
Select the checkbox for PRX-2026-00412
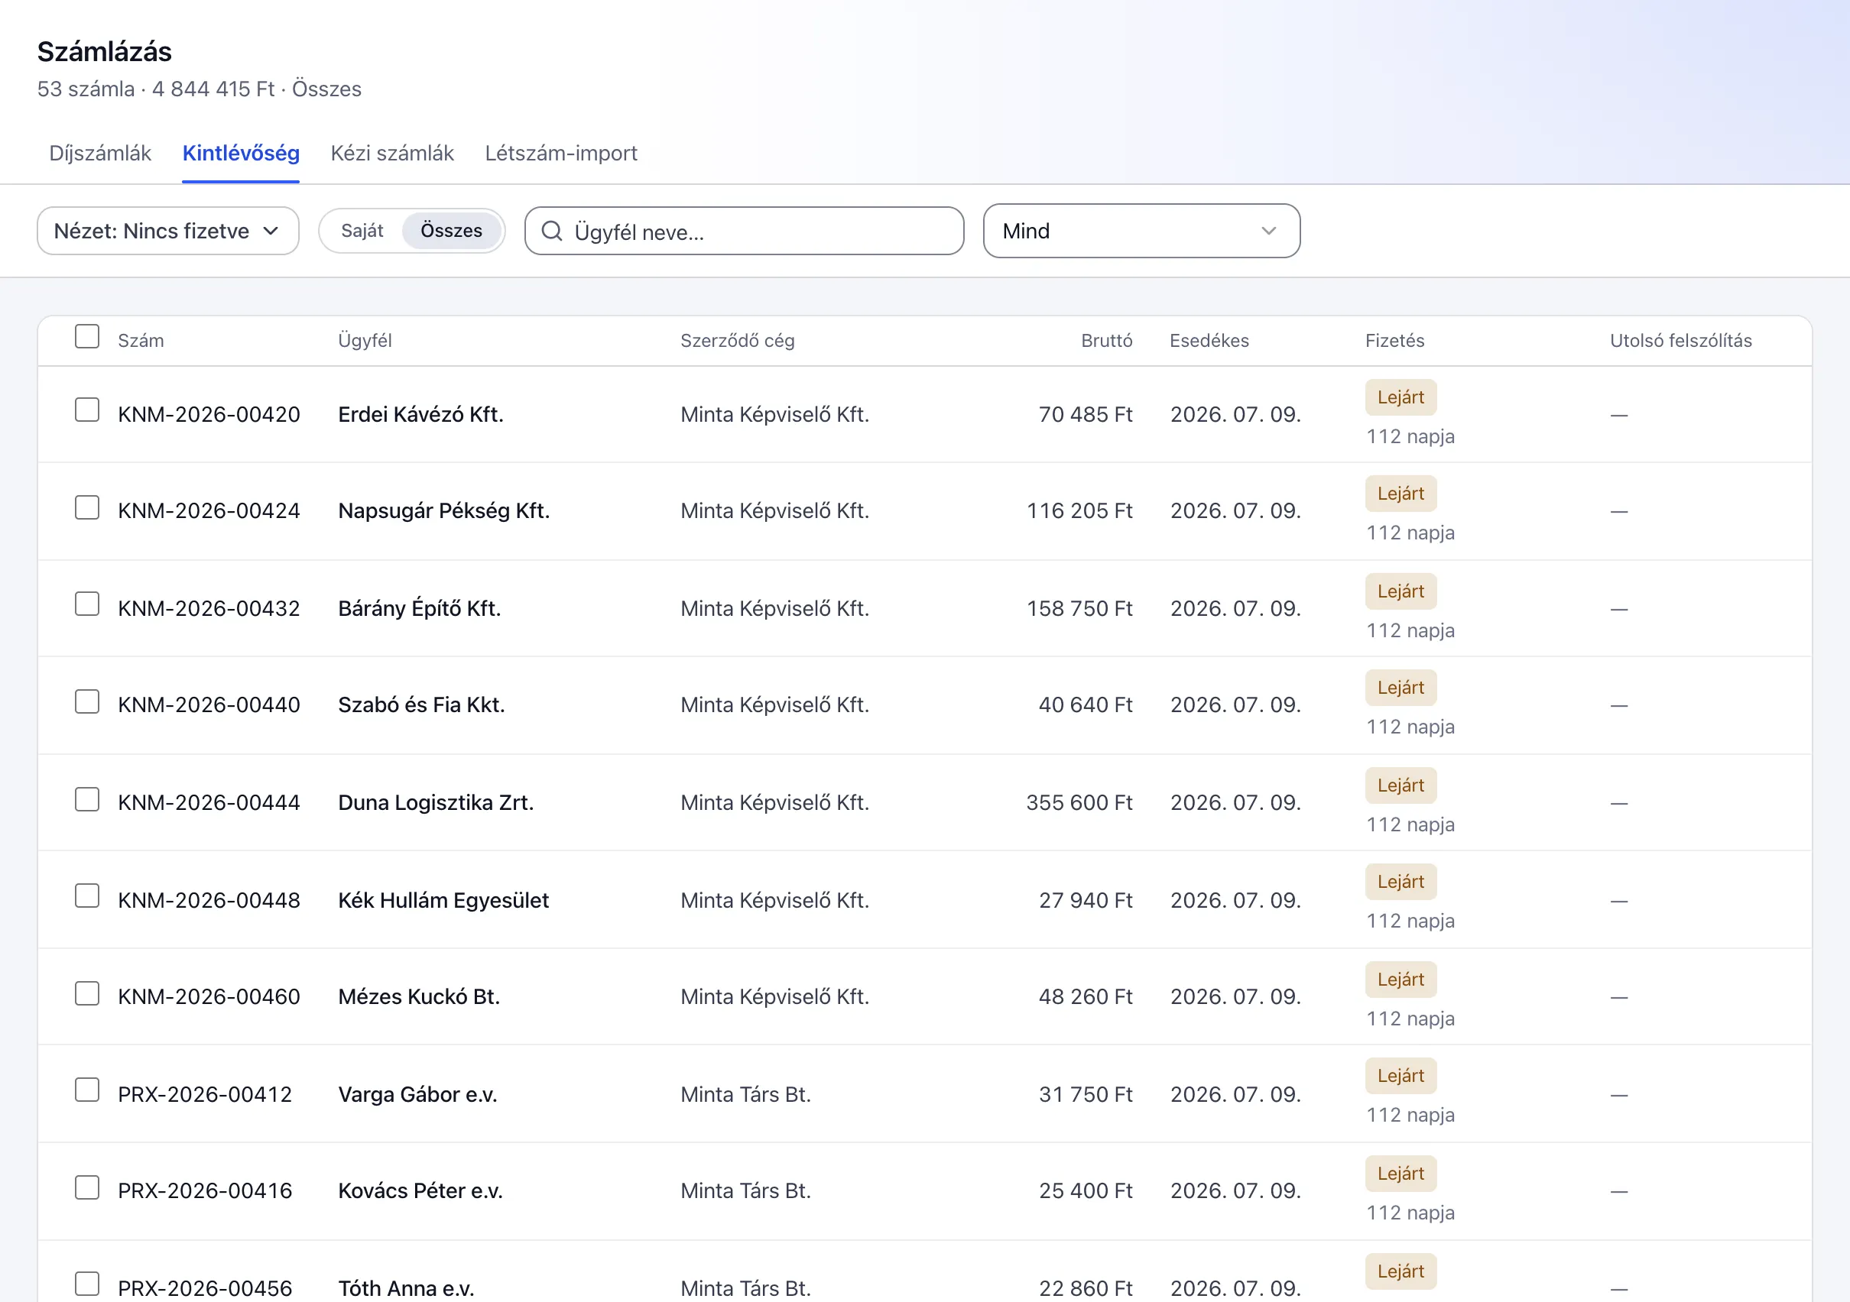[x=87, y=1090]
